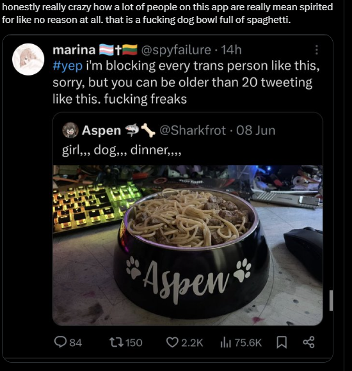Open the @Sharkfrot handle
The image size is (352, 371).
tap(193, 130)
